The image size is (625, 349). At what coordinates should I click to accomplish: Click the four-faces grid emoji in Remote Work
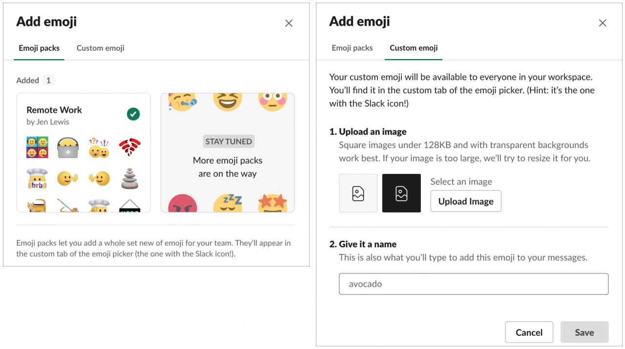tap(38, 147)
